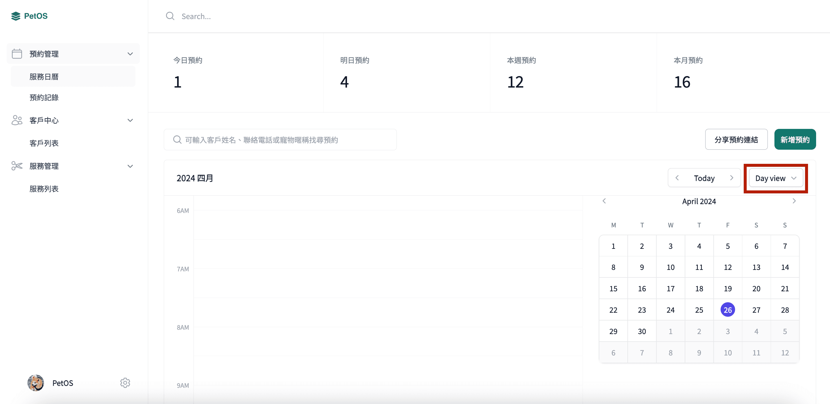Open the Day view dropdown
Viewport: 830px width, 404px height.
776,178
